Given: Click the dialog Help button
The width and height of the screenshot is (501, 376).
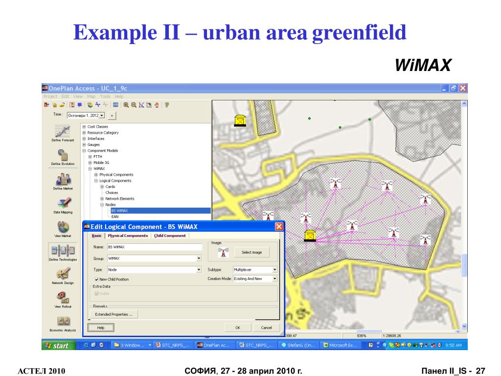Looking at the screenshot, I should [101, 328].
